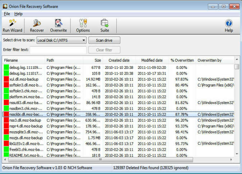Click the Orion app icon in title bar
The image size is (242, 174).
[5, 6]
